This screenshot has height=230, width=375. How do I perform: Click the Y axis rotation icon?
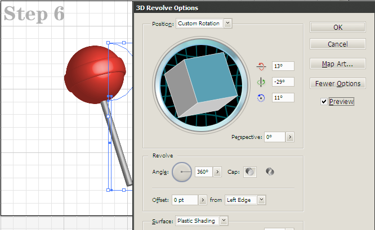tap(261, 82)
